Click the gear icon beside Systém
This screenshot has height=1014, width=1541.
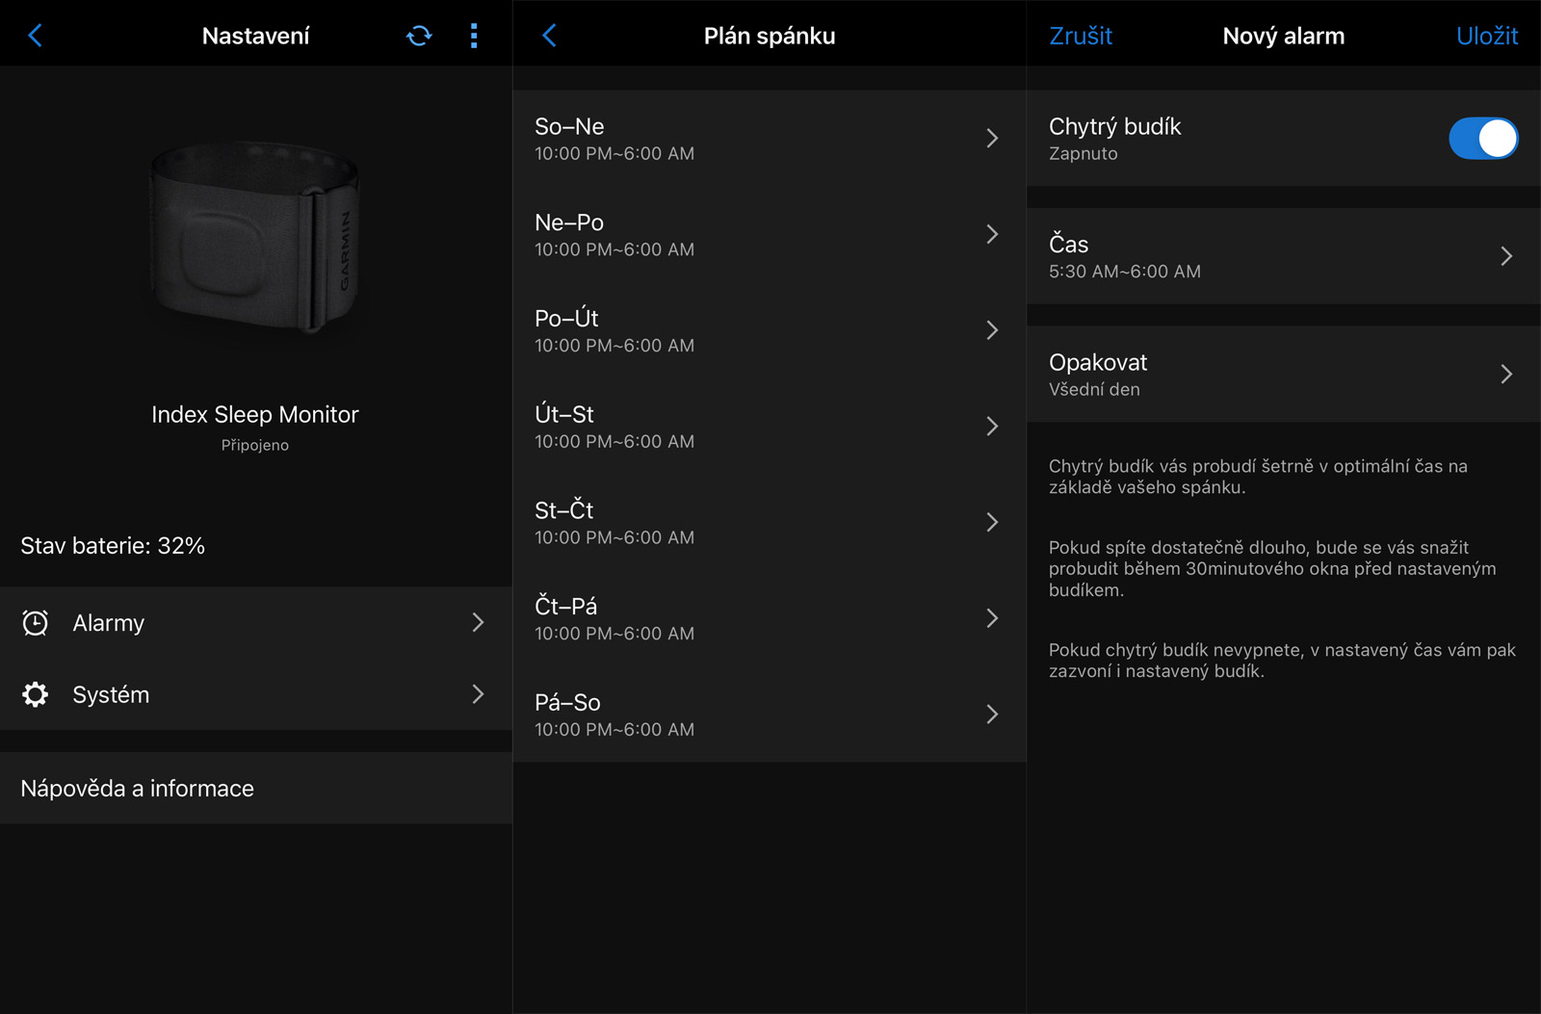(x=36, y=694)
